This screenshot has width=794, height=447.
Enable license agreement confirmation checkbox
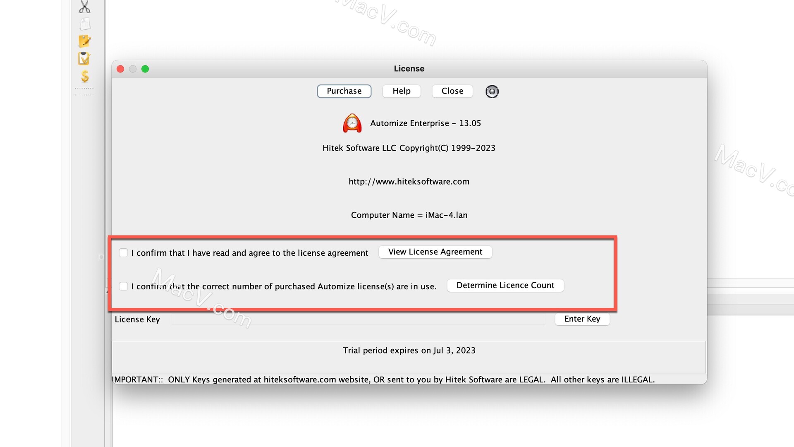pos(123,252)
